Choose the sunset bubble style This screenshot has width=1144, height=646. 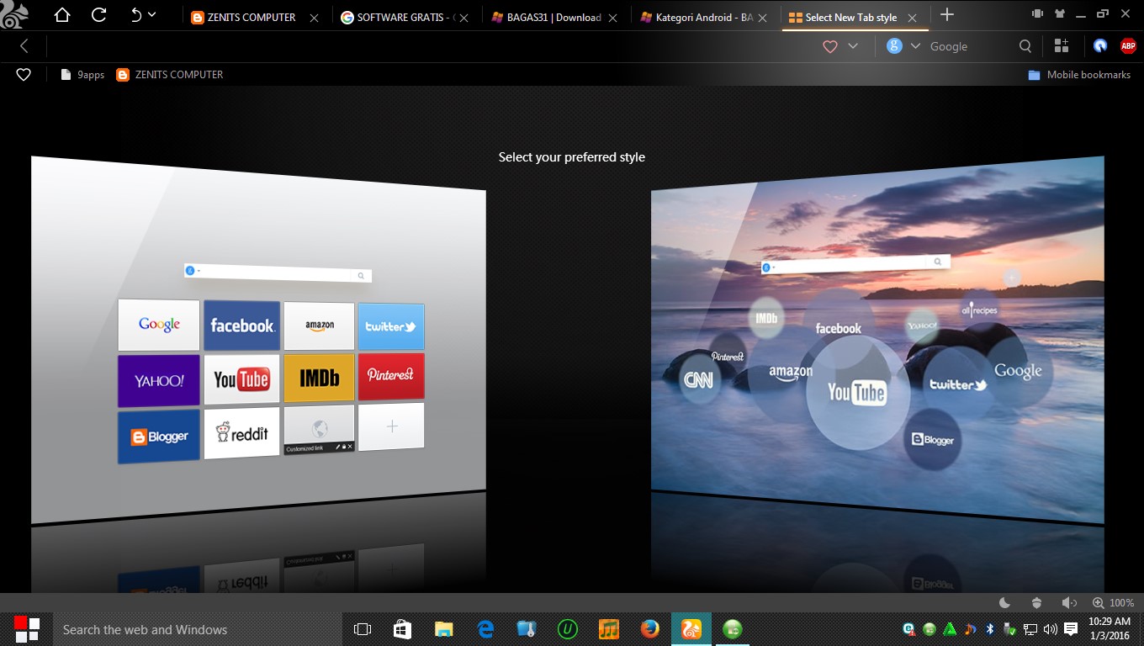(x=877, y=339)
